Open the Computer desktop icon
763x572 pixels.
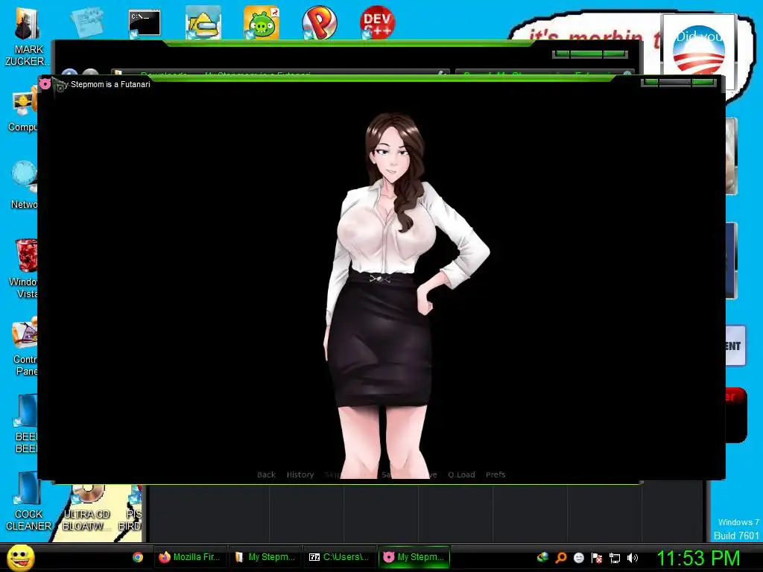[x=22, y=109]
